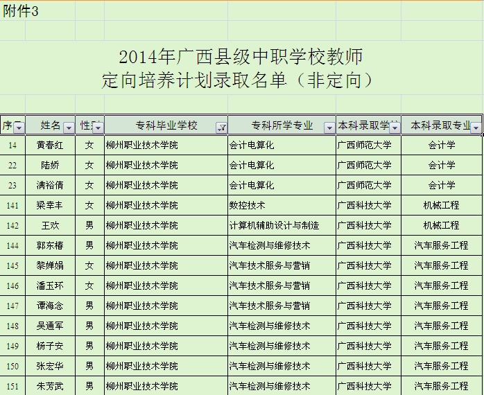The width and height of the screenshot is (484, 395).
Task: Expand the 本科录取学校 filter dropdown
Action: click(x=395, y=128)
